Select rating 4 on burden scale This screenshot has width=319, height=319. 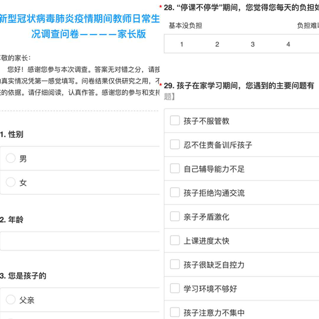point(288,44)
